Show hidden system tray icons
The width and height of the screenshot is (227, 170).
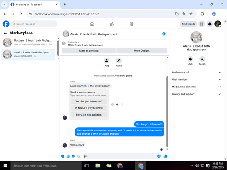coord(192,165)
